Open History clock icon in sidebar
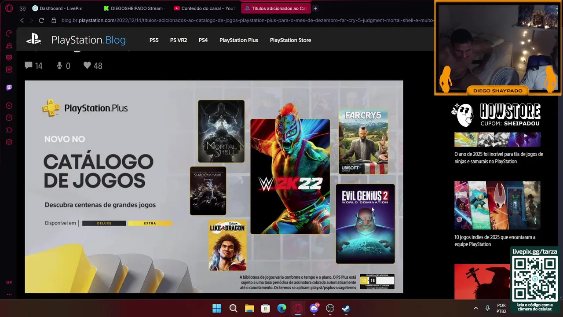Screen dimensions: 563x317 [x=9, y=118]
